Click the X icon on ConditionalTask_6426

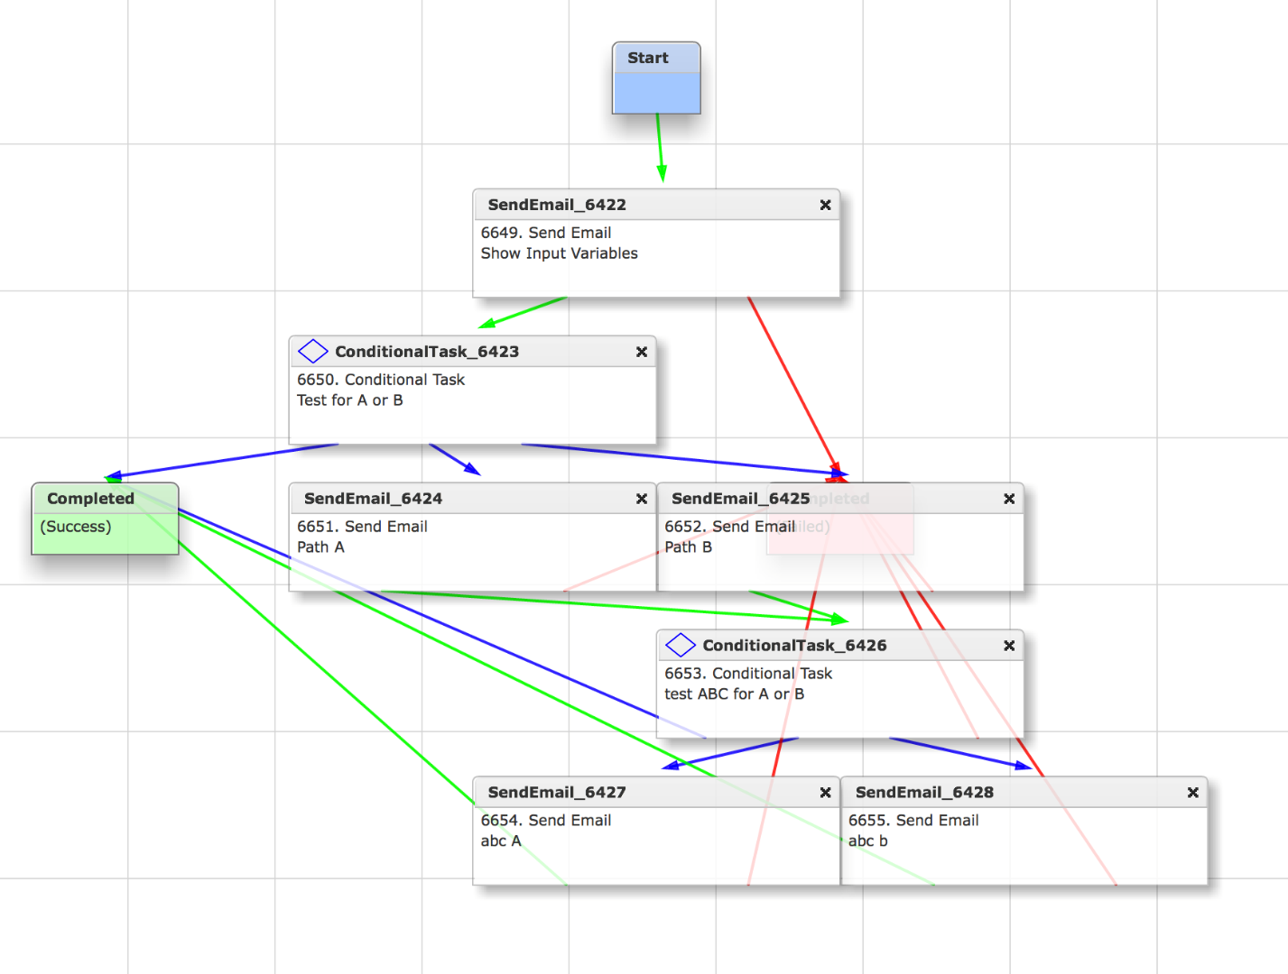click(x=1009, y=646)
